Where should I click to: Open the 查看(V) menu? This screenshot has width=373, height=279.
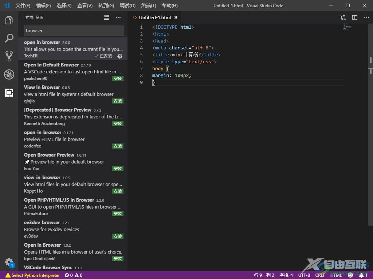click(85, 5)
